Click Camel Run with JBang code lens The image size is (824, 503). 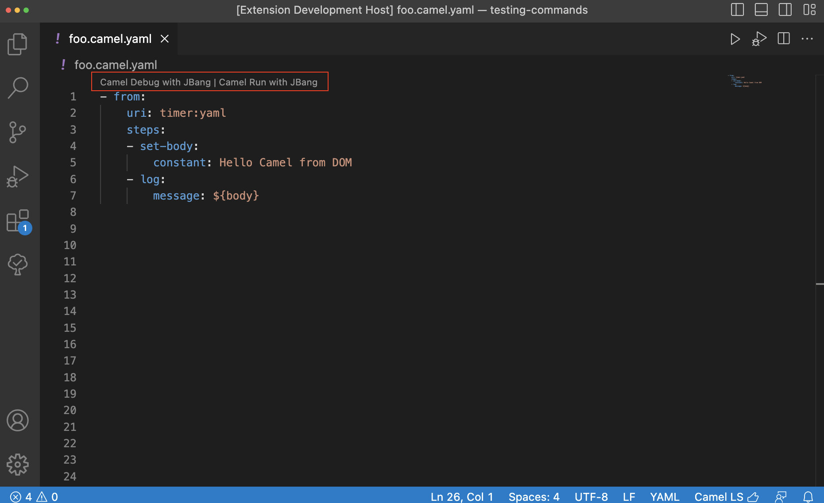[268, 82]
